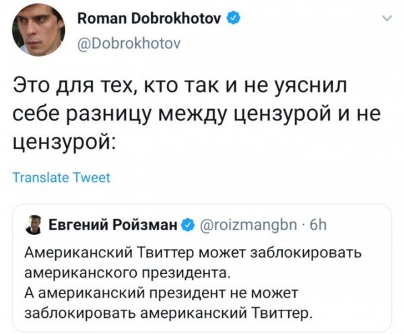Click the last line 'заблокировать американский Твиттер.'
The width and height of the screenshot is (404, 334).
click(x=168, y=313)
